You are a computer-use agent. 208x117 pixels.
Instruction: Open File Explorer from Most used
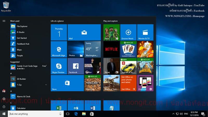(29, 26)
